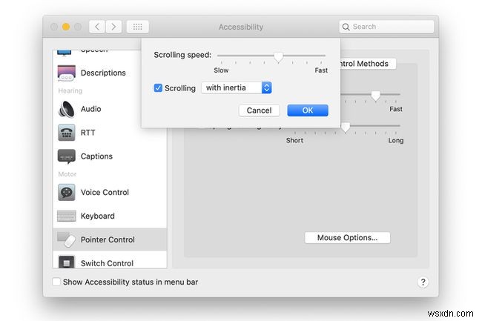Disable the Scrolling checkbox
482x321 pixels.
coord(158,87)
